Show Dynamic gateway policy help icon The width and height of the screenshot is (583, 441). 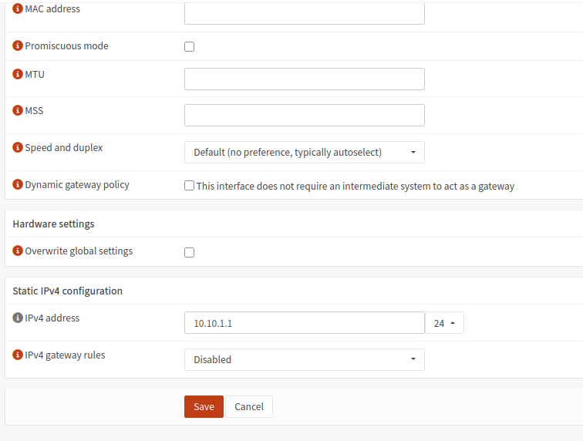[x=18, y=185]
